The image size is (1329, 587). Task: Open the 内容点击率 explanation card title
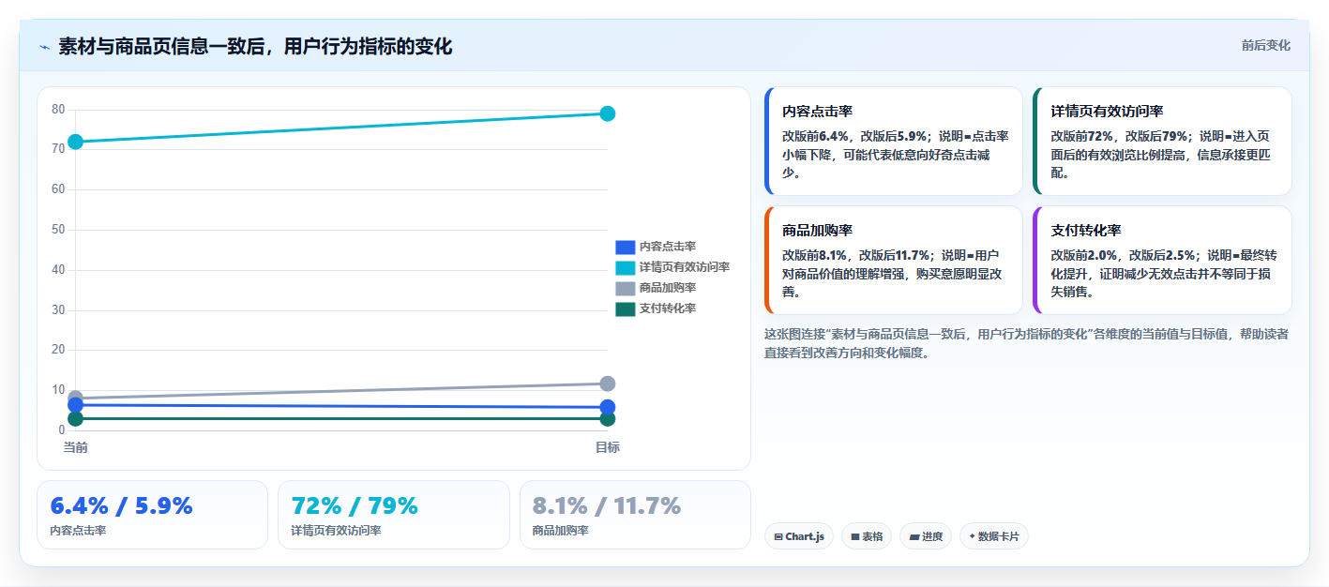click(x=817, y=112)
